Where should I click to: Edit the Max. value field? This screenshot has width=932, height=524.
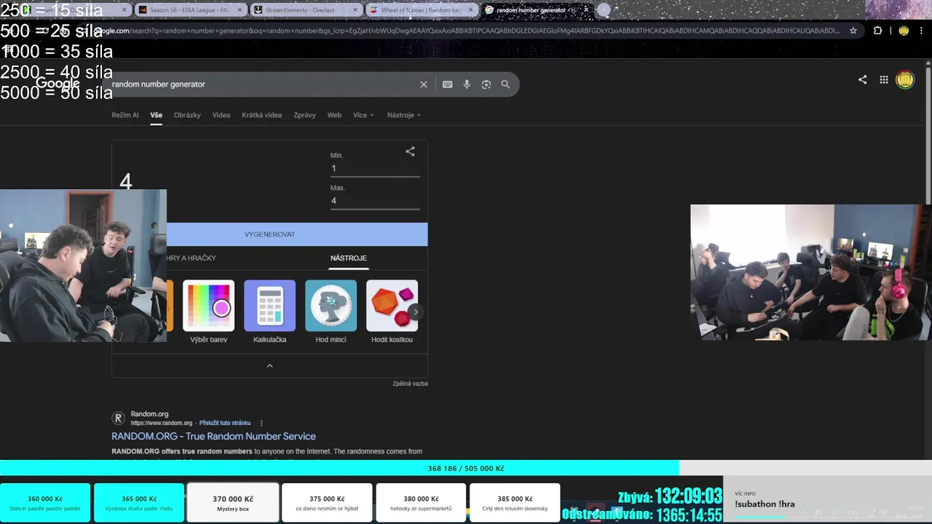375,201
